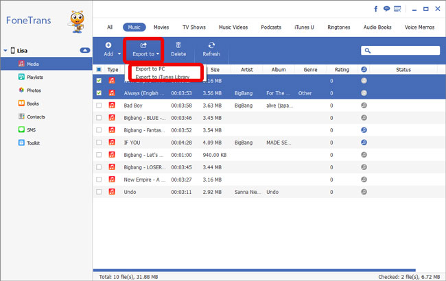
Task: Click the iTunes status icon for Undo
Action: pos(364,192)
